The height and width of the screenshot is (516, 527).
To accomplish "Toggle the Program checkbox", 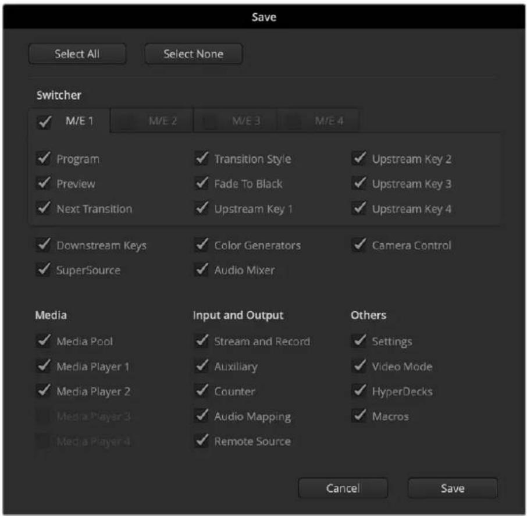I will click(x=44, y=158).
